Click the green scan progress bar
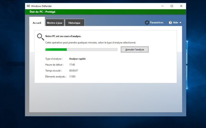The height and width of the screenshot is (128, 206). pyautogui.click(x=81, y=50)
